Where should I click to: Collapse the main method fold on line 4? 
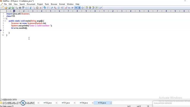point(5,21)
